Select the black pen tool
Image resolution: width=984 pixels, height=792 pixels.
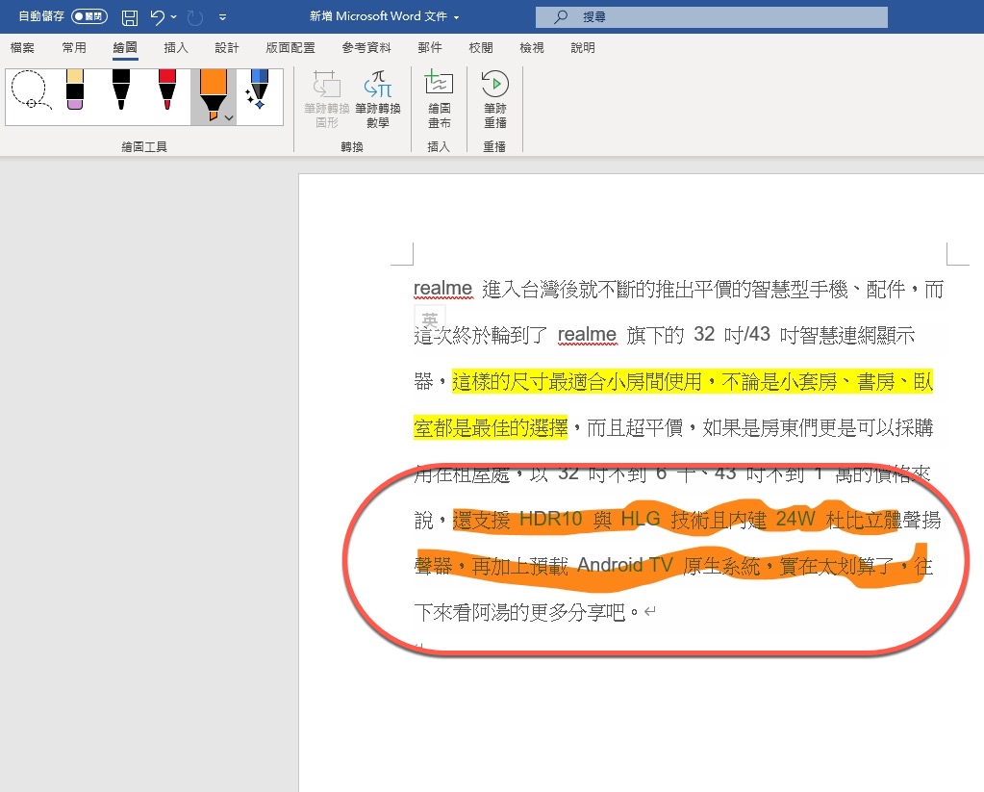coord(120,93)
